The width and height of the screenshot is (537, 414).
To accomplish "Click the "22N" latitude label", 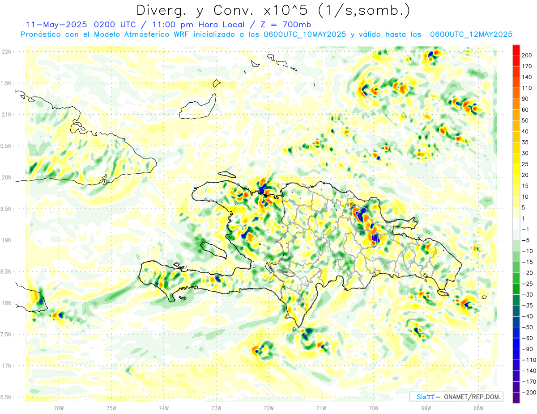I will point(7,52).
